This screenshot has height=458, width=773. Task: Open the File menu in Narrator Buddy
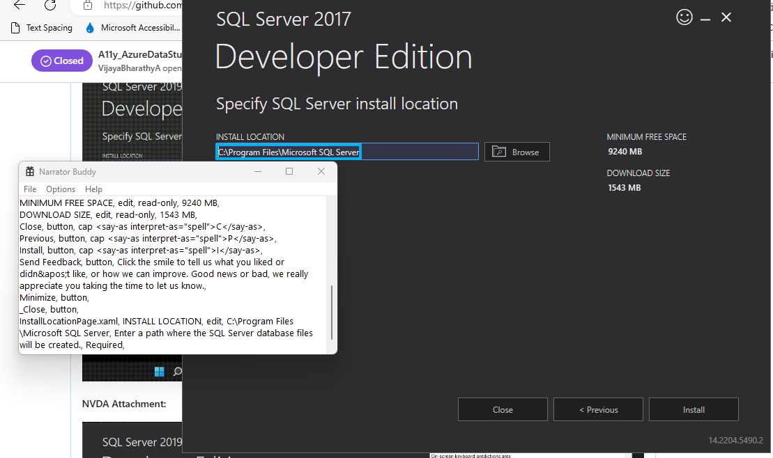(30, 189)
